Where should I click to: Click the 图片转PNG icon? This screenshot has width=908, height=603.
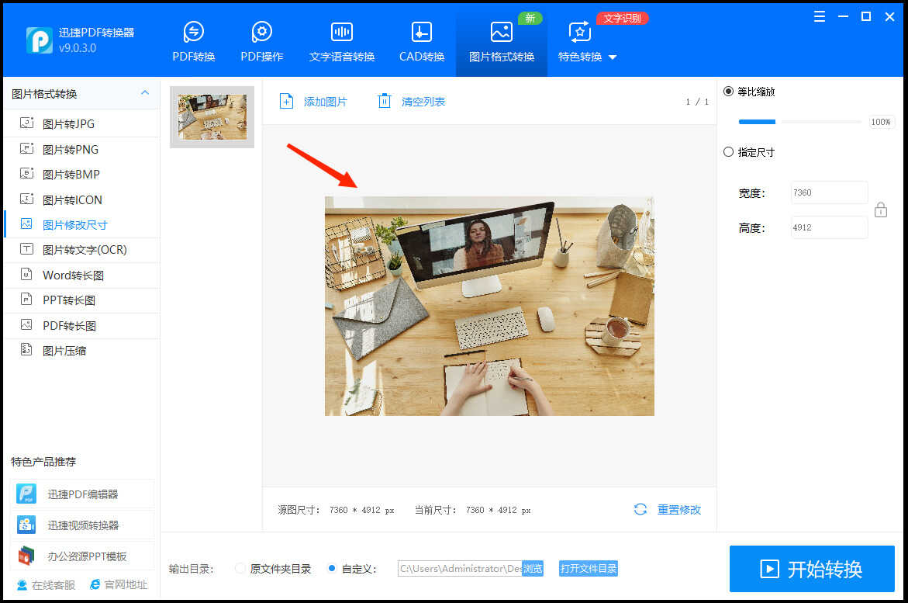coord(26,148)
